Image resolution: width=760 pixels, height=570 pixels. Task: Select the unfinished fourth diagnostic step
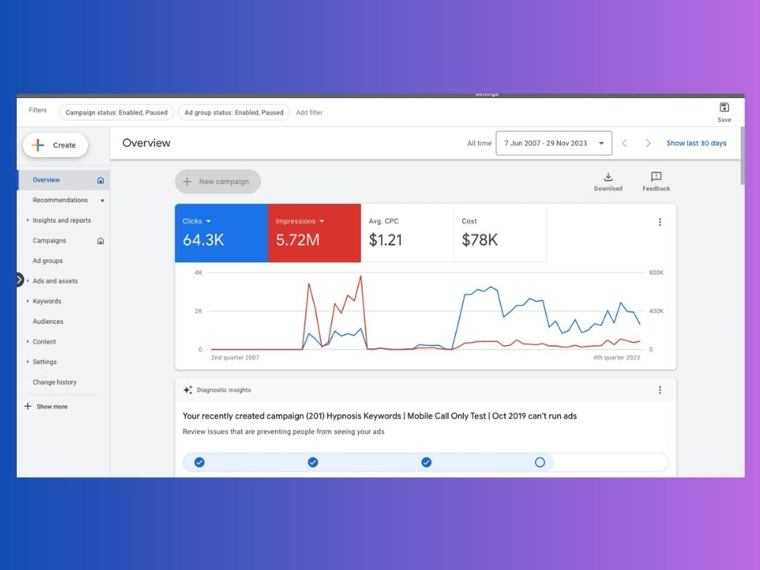click(540, 462)
